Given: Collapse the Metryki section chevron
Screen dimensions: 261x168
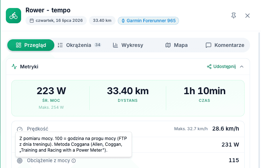Looking at the screenshot, I should click(242, 67).
